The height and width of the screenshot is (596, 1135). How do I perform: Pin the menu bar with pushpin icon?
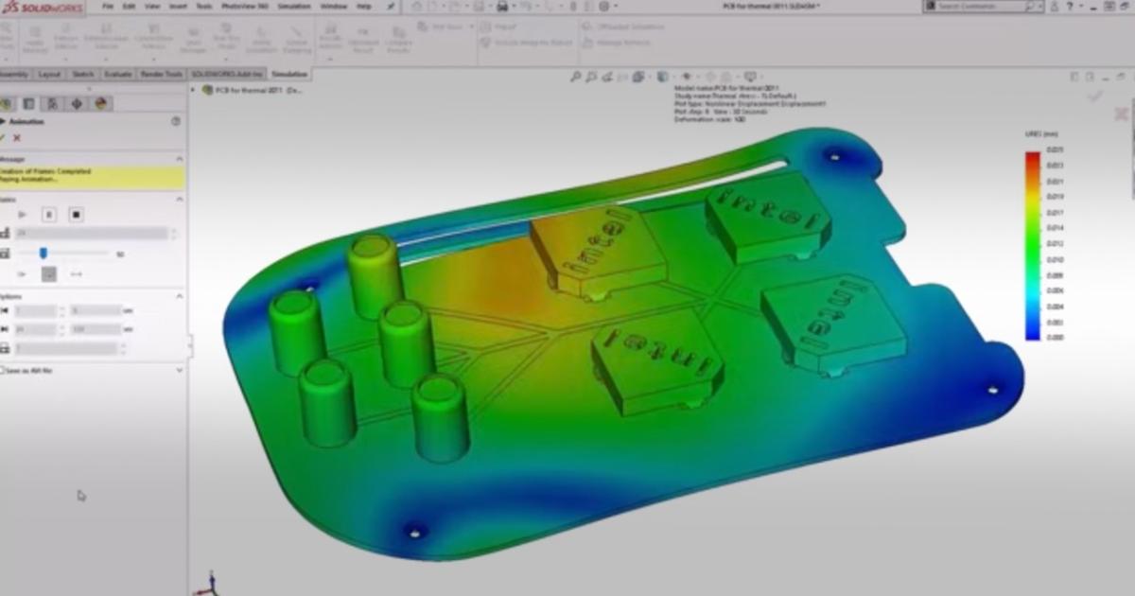click(392, 8)
